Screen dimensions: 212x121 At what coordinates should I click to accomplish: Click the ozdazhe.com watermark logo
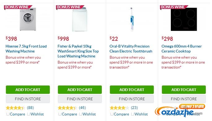[180, 111]
